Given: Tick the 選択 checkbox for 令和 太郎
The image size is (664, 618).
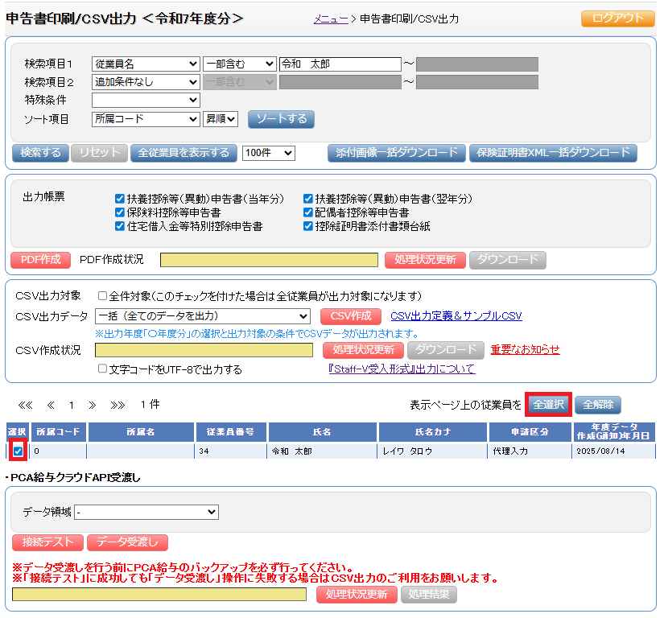Looking at the screenshot, I should (x=18, y=451).
